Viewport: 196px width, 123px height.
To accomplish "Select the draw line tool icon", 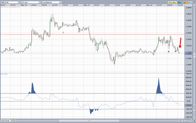I will 191,3.
